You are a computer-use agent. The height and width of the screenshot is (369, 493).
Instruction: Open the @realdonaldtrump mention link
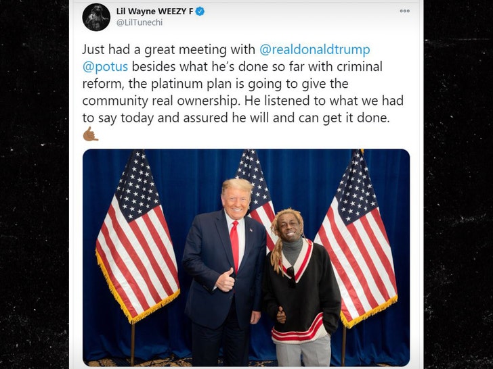tap(315, 49)
